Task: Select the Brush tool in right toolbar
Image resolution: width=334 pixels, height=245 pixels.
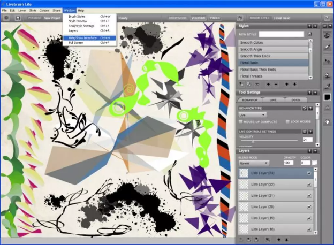Action: [x=327, y=35]
